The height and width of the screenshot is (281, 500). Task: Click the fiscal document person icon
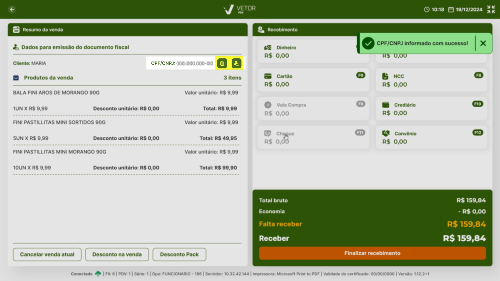click(x=16, y=47)
